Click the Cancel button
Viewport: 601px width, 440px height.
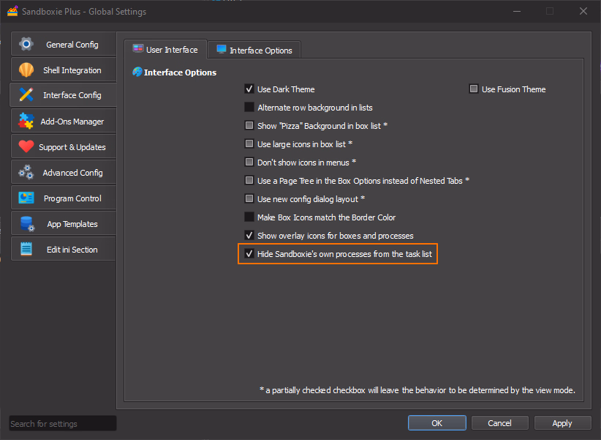point(499,423)
